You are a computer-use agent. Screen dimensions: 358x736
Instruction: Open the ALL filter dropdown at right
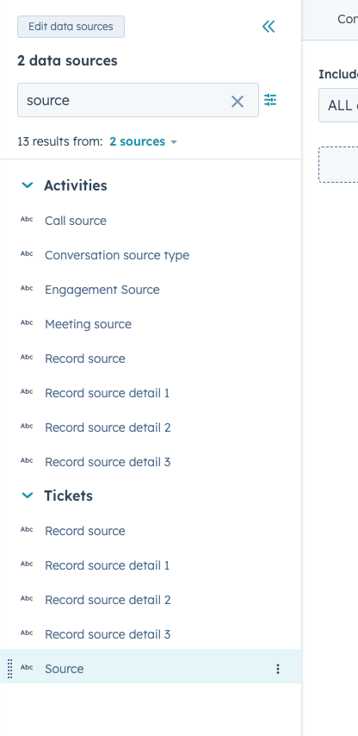tap(338, 105)
